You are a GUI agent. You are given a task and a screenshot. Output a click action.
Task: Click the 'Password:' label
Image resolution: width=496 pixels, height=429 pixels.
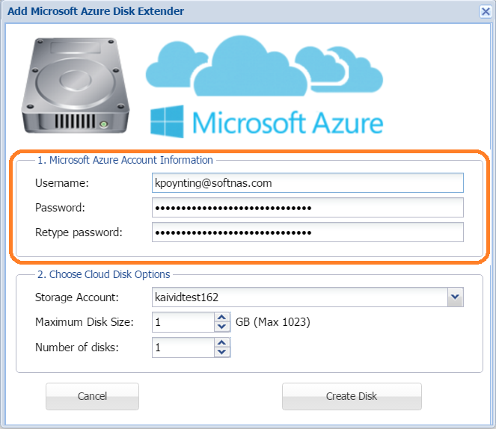(60, 208)
